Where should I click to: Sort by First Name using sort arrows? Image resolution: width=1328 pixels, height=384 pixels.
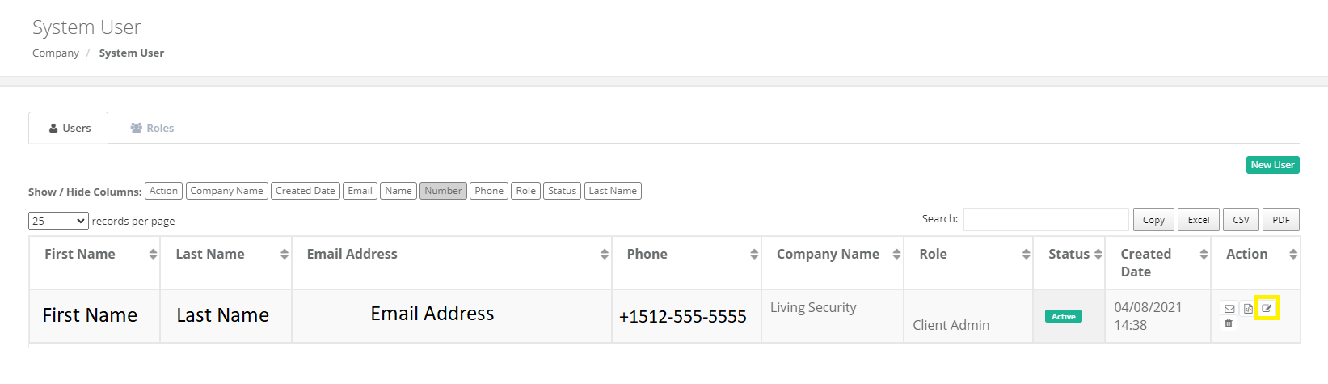click(153, 254)
